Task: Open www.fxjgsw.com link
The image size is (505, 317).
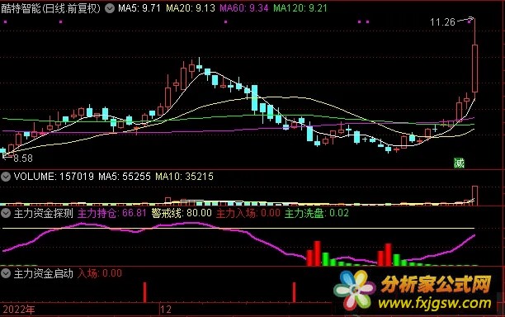Action: click(x=435, y=303)
